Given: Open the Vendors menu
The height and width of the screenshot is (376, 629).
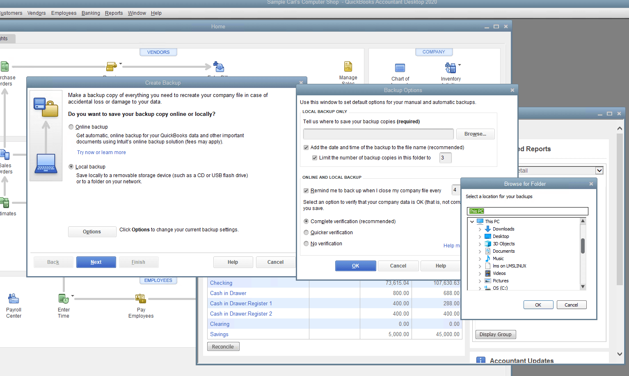Looking at the screenshot, I should point(37,13).
